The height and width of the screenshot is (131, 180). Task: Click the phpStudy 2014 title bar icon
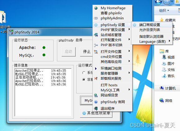[11, 32]
